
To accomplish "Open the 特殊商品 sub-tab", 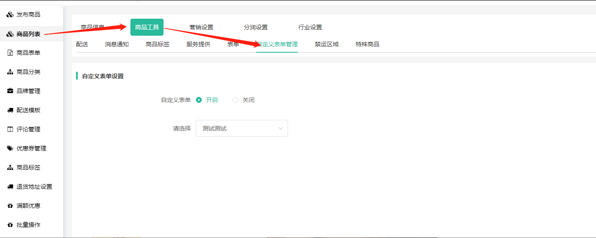I will pyautogui.click(x=367, y=44).
